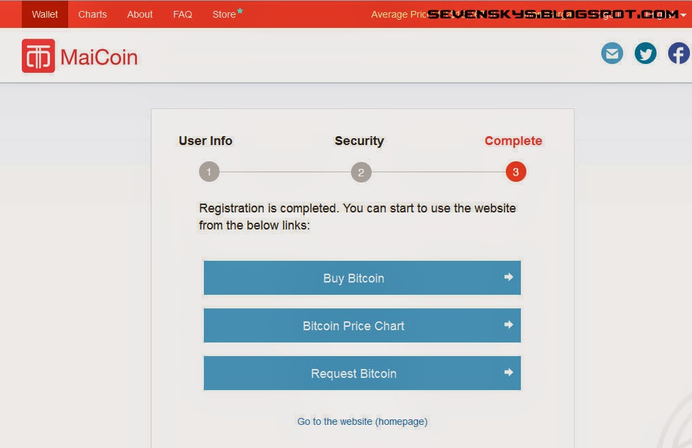Go to the About page
The height and width of the screenshot is (448, 692).
140,14
